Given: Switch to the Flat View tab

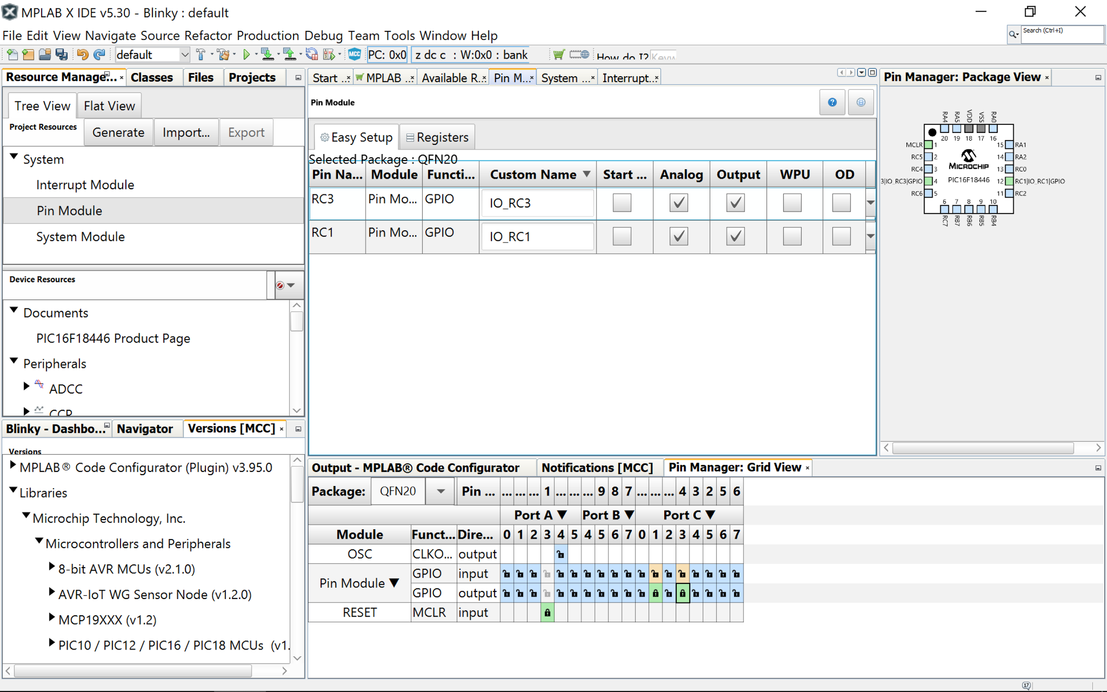Looking at the screenshot, I should click(x=109, y=106).
